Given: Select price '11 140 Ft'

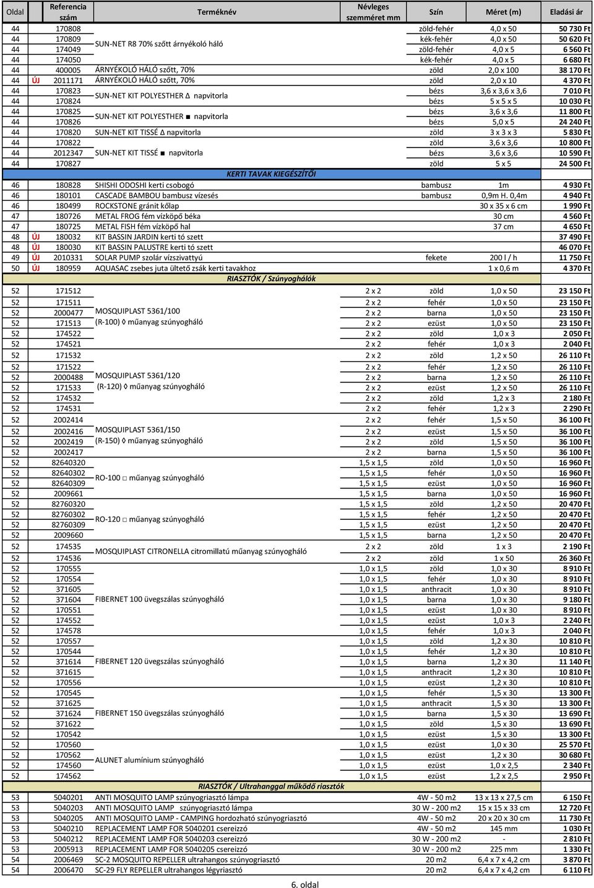Looking at the screenshot, I should click(575, 662).
